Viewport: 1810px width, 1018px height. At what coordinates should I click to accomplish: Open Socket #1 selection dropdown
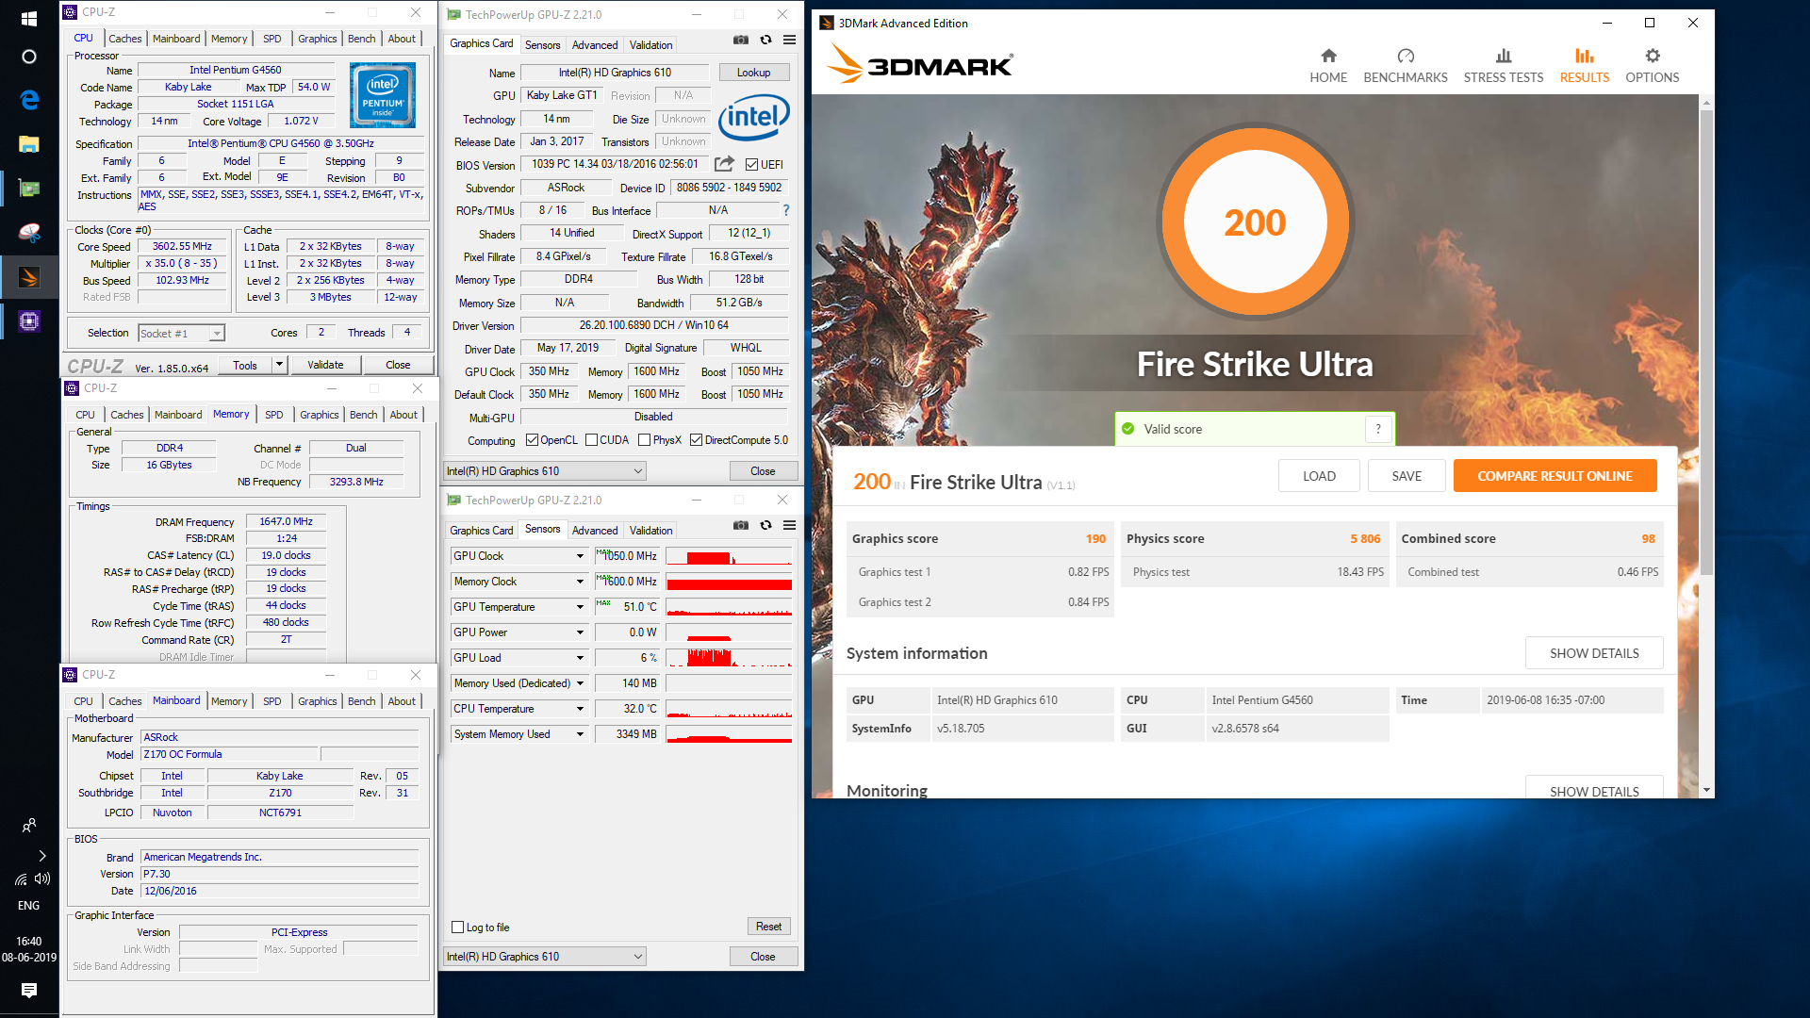(181, 333)
